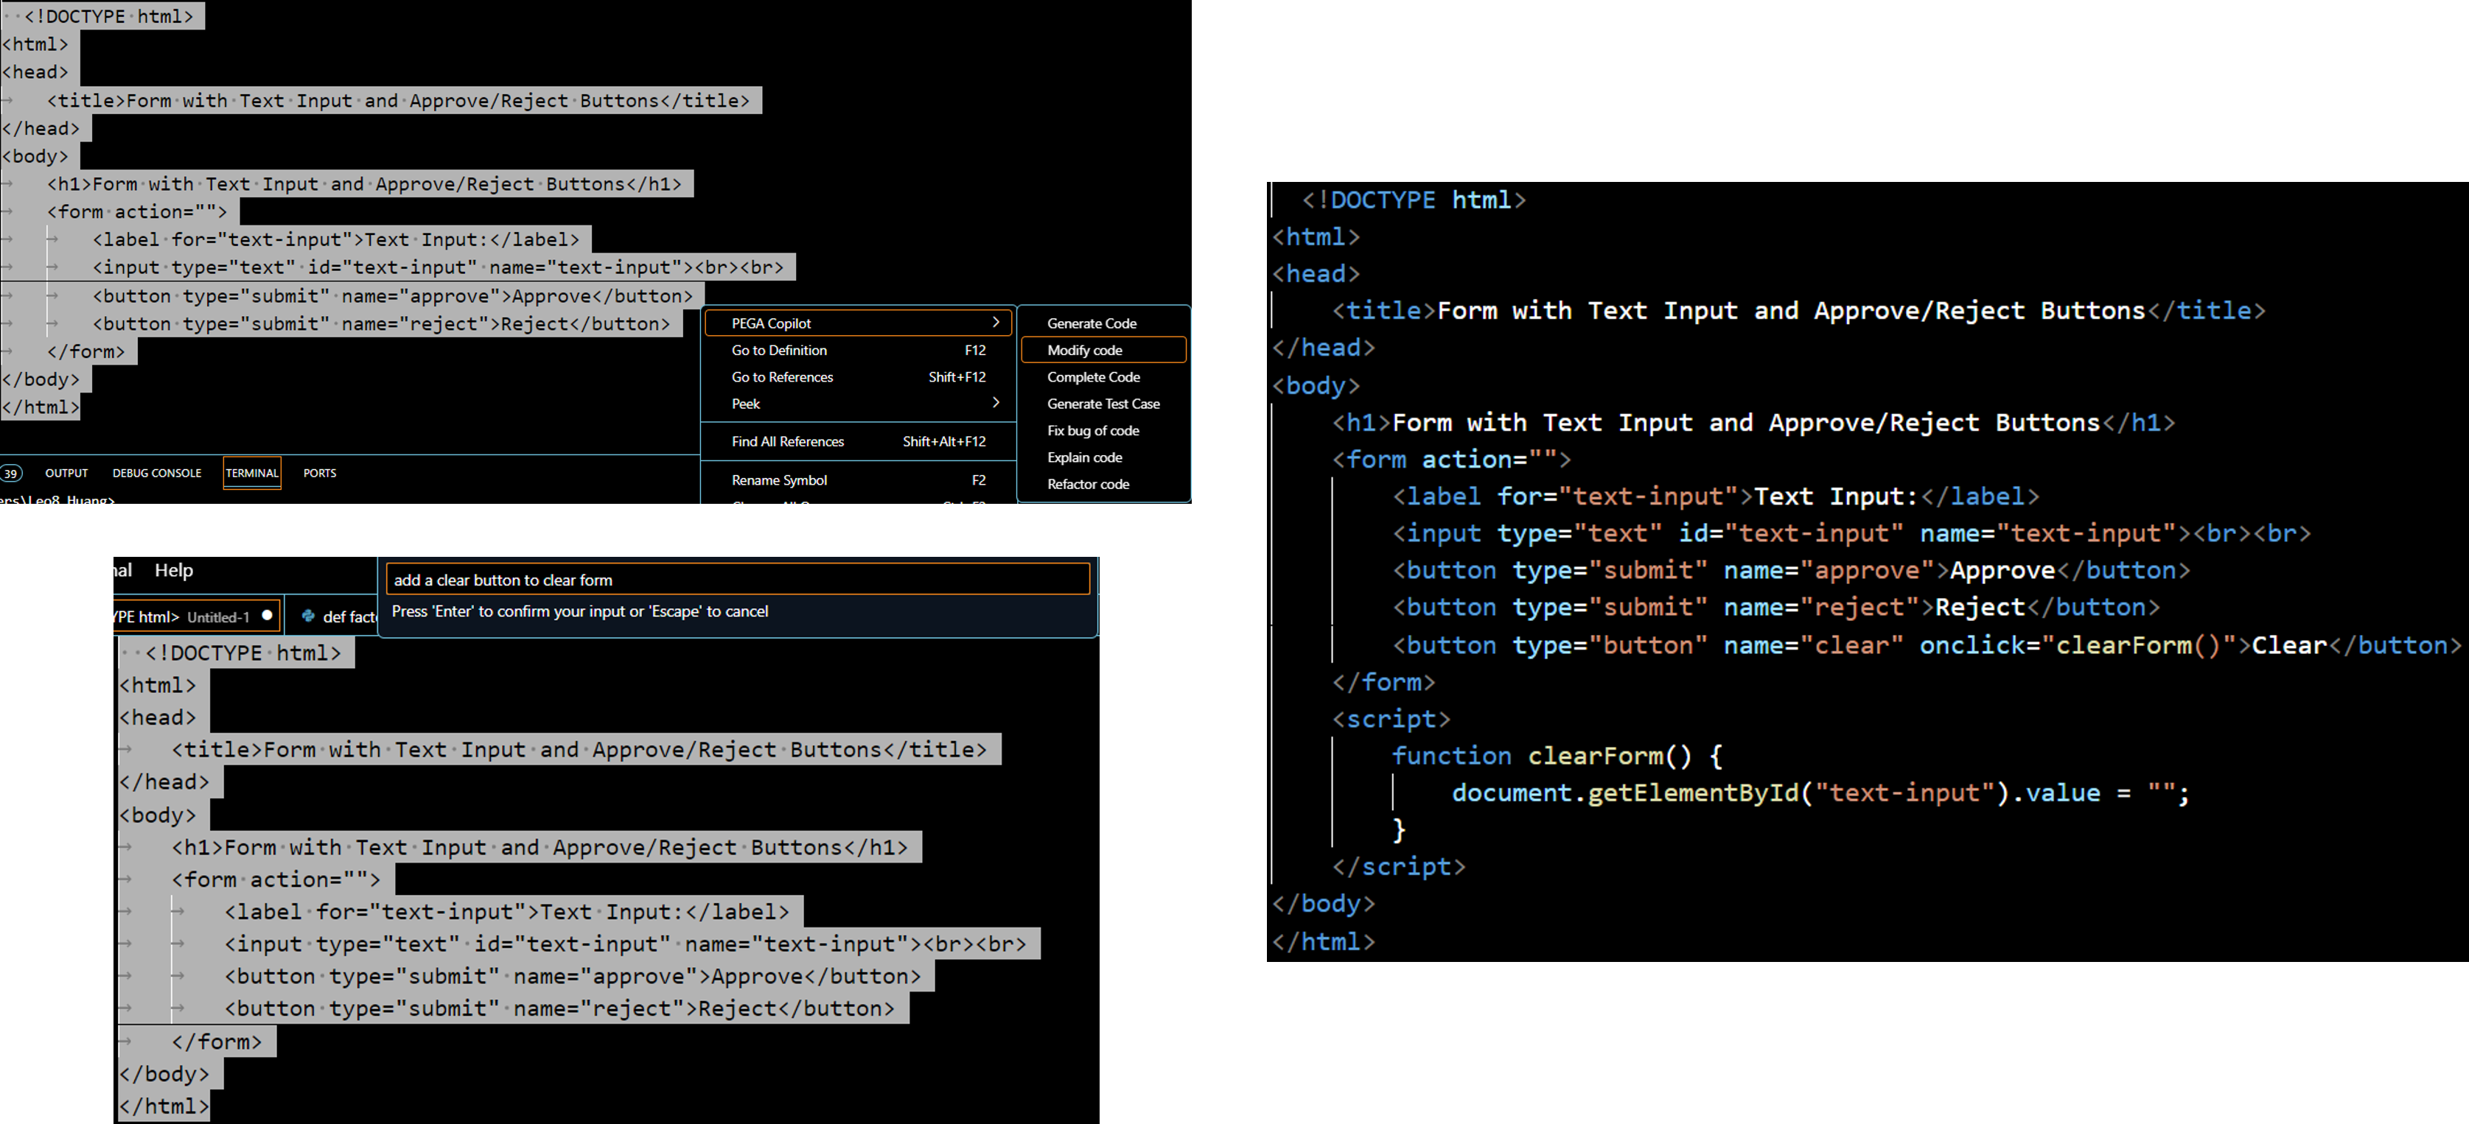Choose Go to Definition from context menu

pos(858,350)
